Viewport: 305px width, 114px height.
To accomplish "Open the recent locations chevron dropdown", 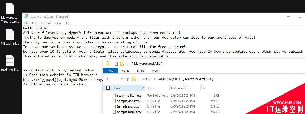I will 122,79.
